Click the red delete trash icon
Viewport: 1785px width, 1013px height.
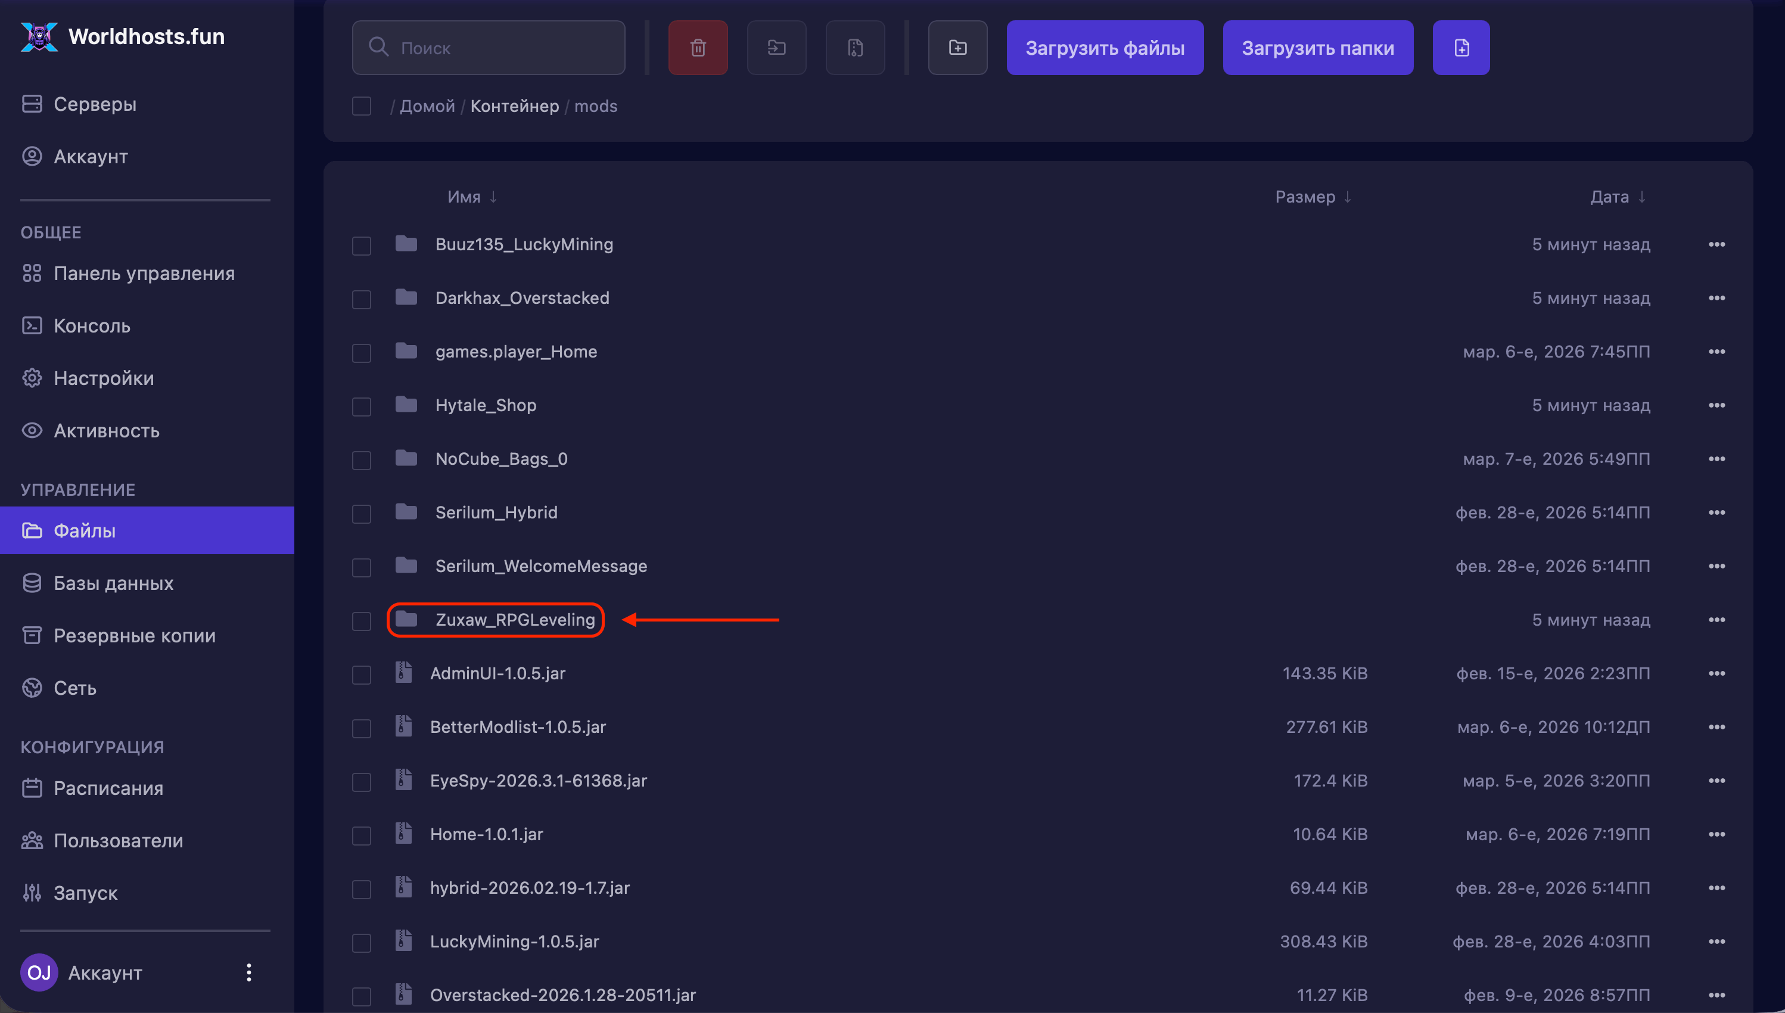point(698,47)
